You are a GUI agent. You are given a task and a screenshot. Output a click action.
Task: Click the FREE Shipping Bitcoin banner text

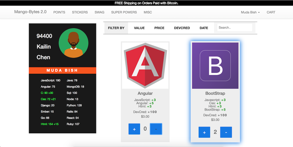pos(146,3)
